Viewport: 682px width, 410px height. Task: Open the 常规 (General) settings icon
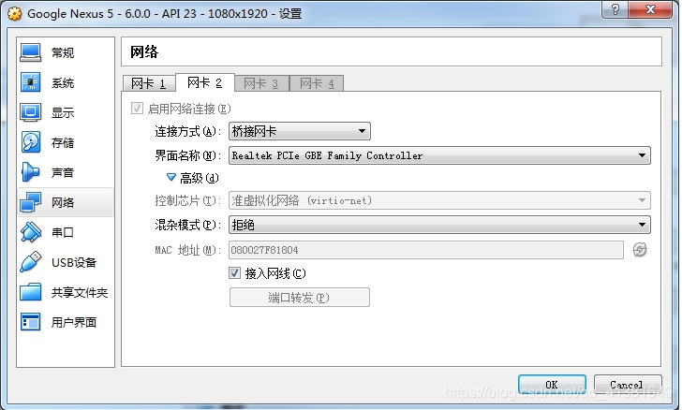30,52
